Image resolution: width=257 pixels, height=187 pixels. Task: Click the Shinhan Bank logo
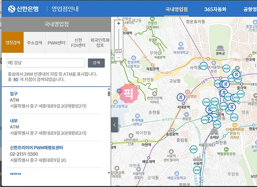(23, 9)
